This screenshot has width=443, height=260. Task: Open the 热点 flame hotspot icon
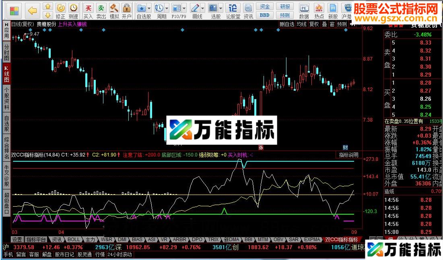tap(319, 8)
